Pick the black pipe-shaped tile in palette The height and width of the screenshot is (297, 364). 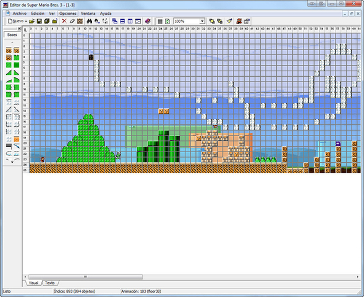9,147
